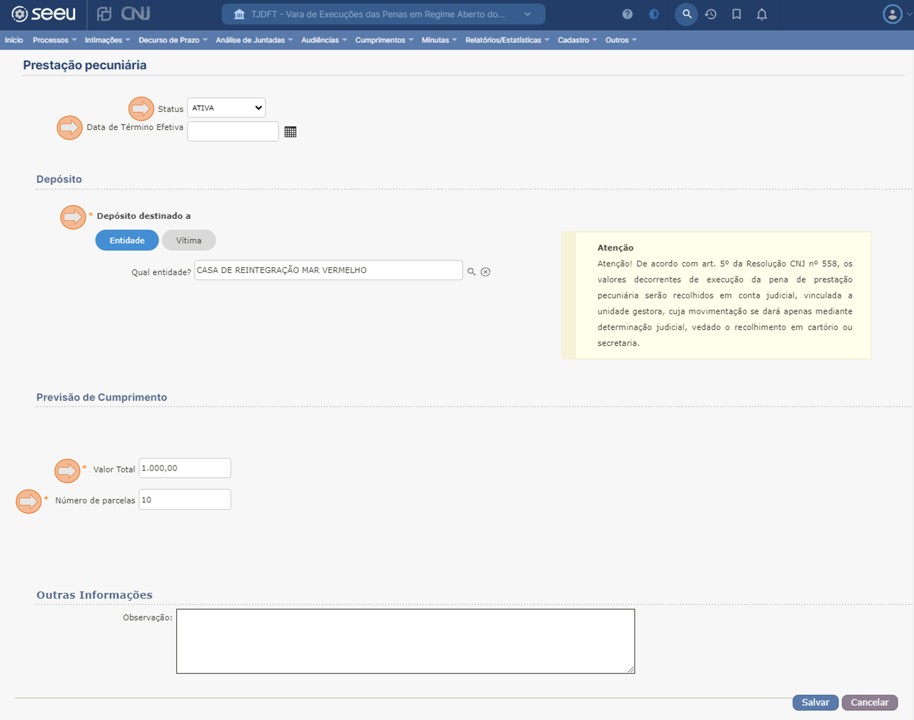Screen dimensions: 914x720
Task: Click the SEEU logo
Action: click(43, 14)
